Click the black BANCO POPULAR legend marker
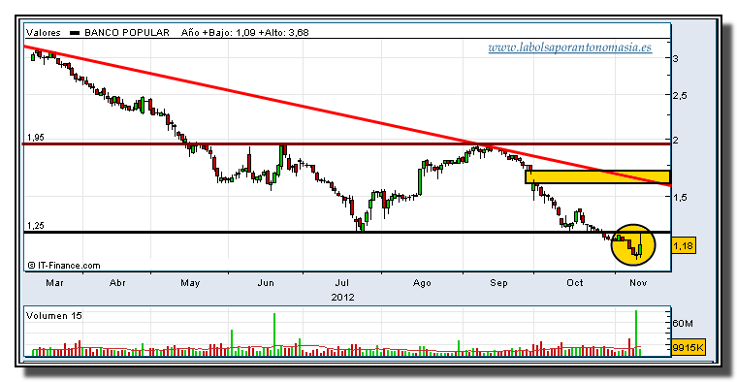 [75, 33]
